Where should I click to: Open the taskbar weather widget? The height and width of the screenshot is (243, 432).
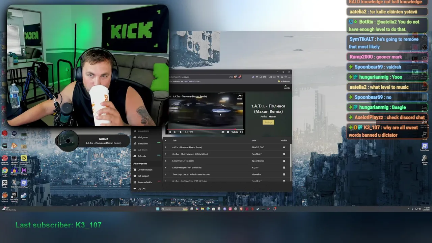pos(9,209)
